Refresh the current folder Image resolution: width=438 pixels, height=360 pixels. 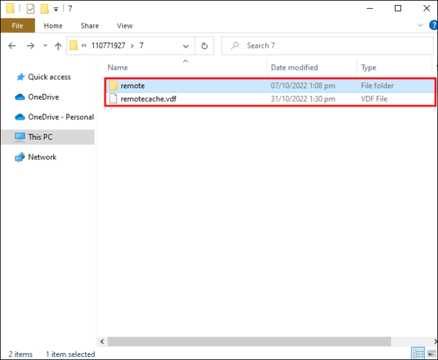click(204, 46)
